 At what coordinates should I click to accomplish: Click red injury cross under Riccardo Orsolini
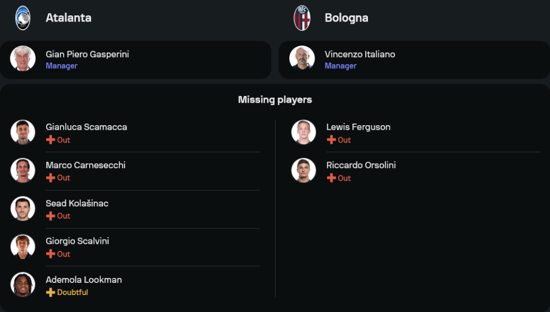pyautogui.click(x=331, y=178)
